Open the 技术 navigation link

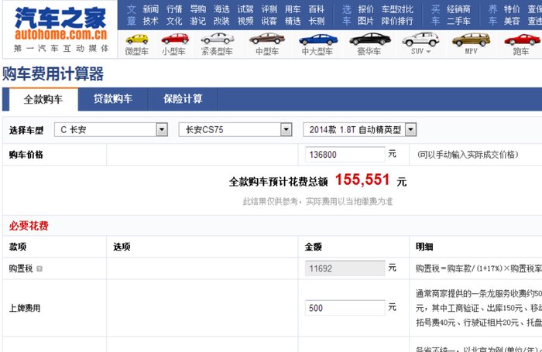click(151, 21)
